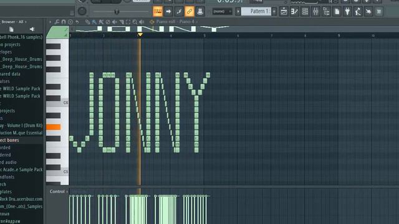Open the (none) snap dropdown
The height and width of the screenshot is (224, 399).
[222, 11]
